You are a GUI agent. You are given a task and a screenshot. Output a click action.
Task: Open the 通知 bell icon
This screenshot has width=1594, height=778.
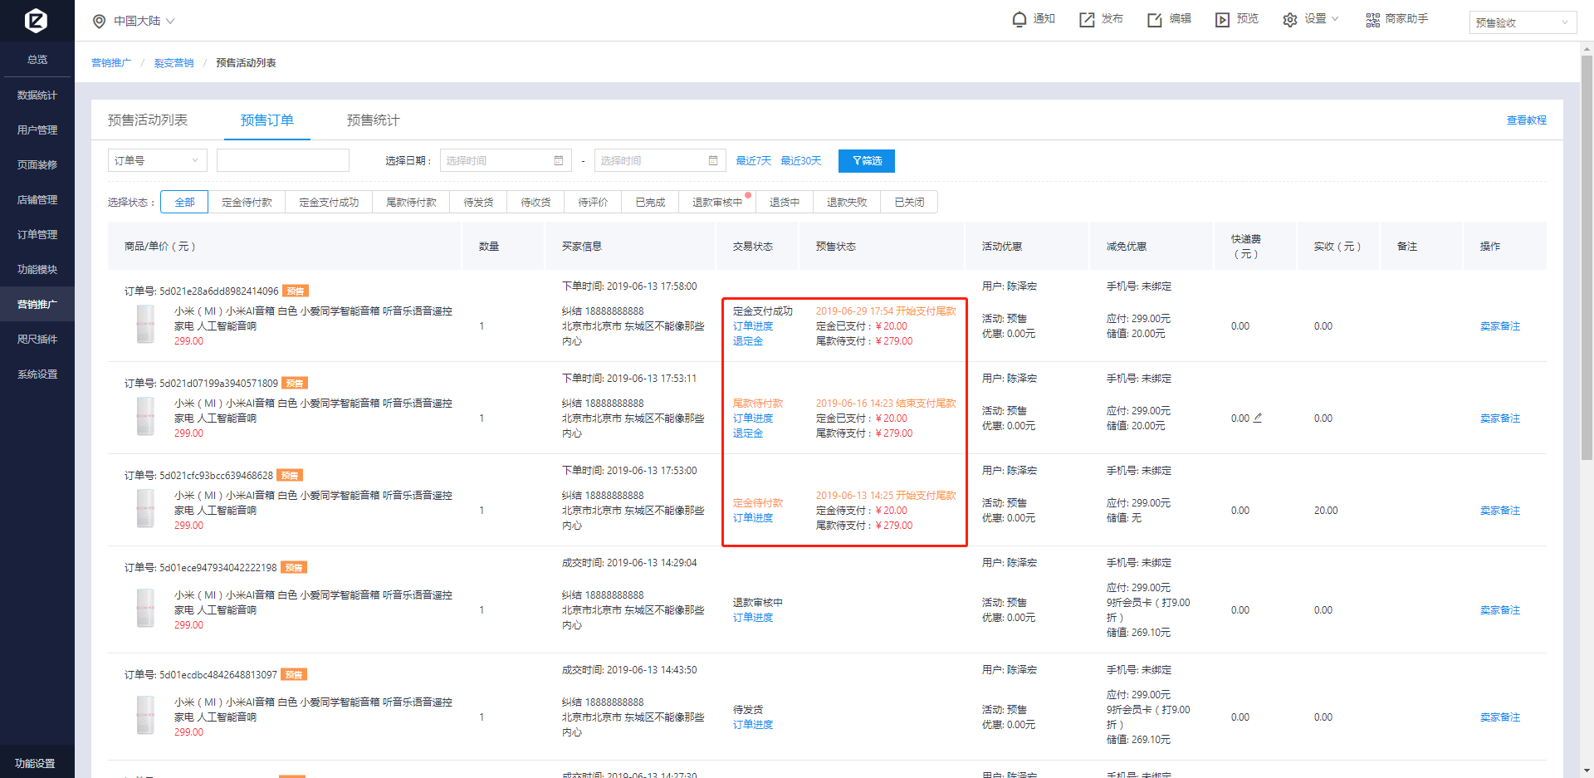tap(1019, 19)
